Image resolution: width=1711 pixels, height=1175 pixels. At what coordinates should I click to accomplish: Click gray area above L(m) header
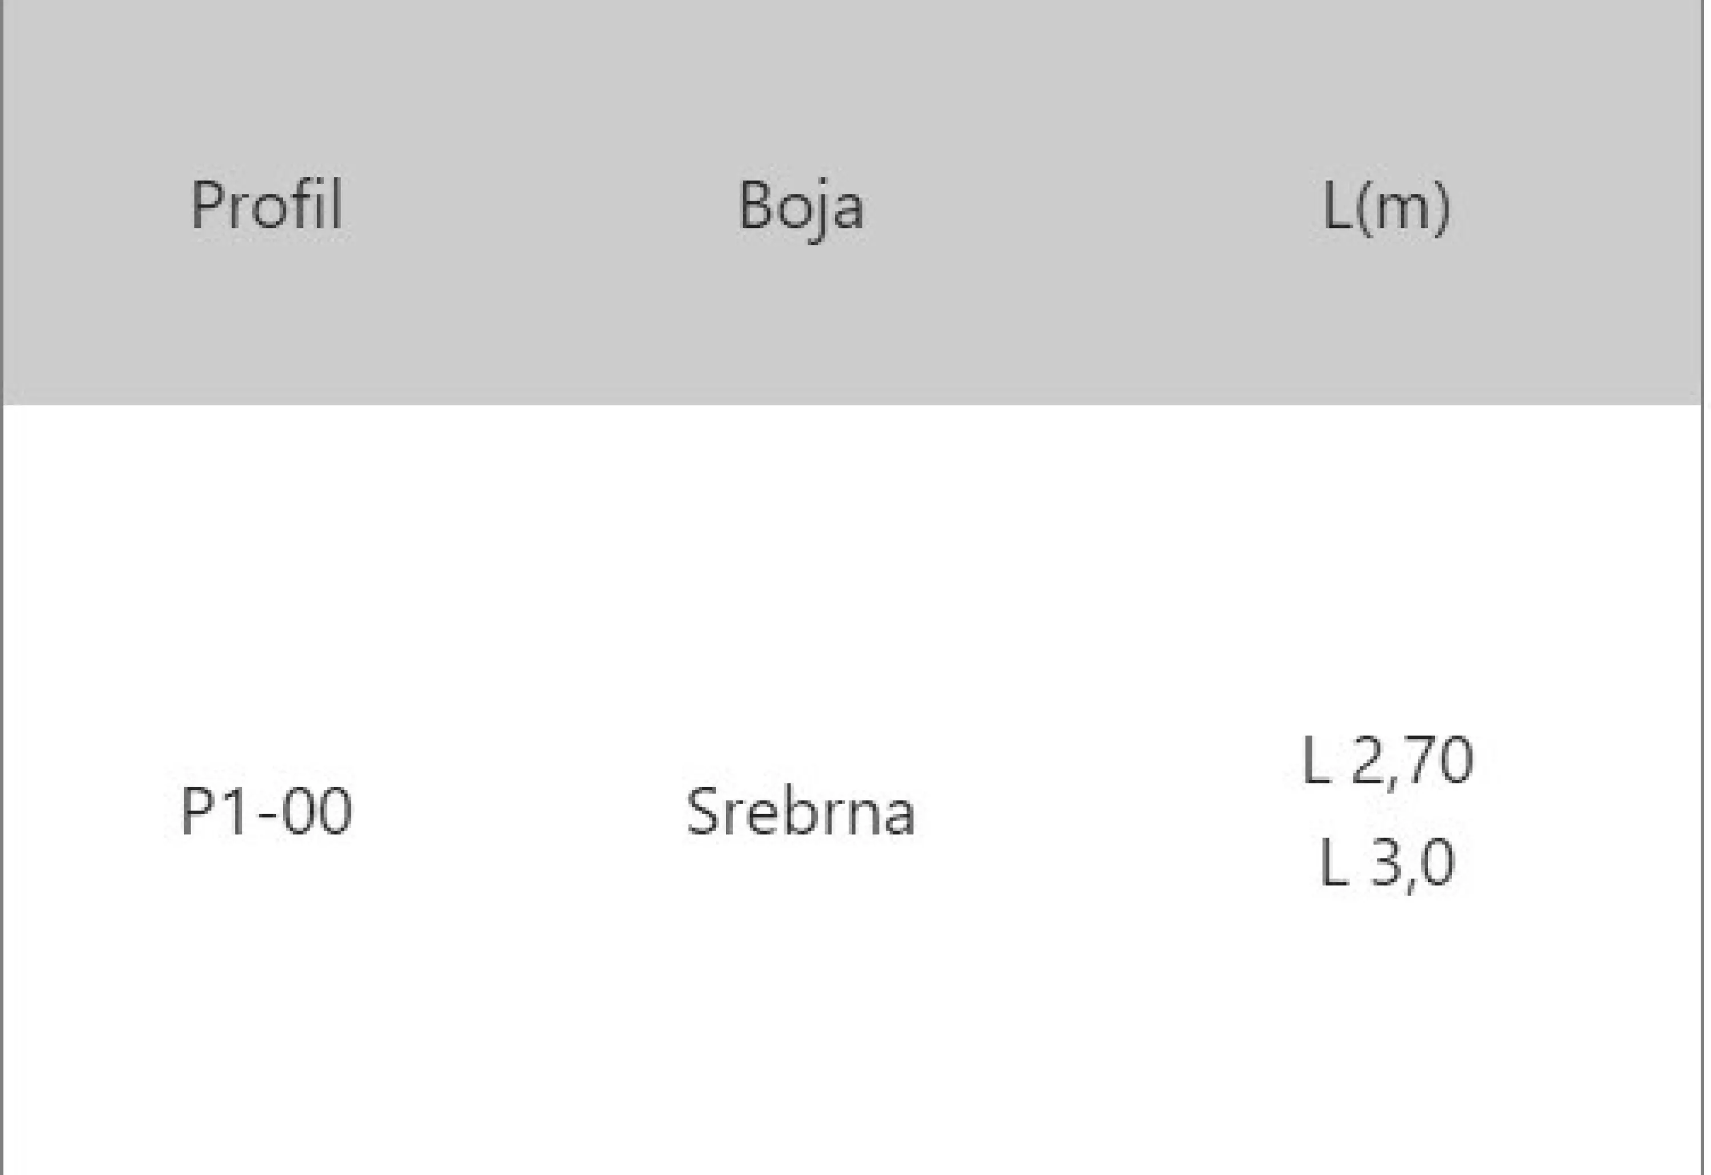(1386, 88)
